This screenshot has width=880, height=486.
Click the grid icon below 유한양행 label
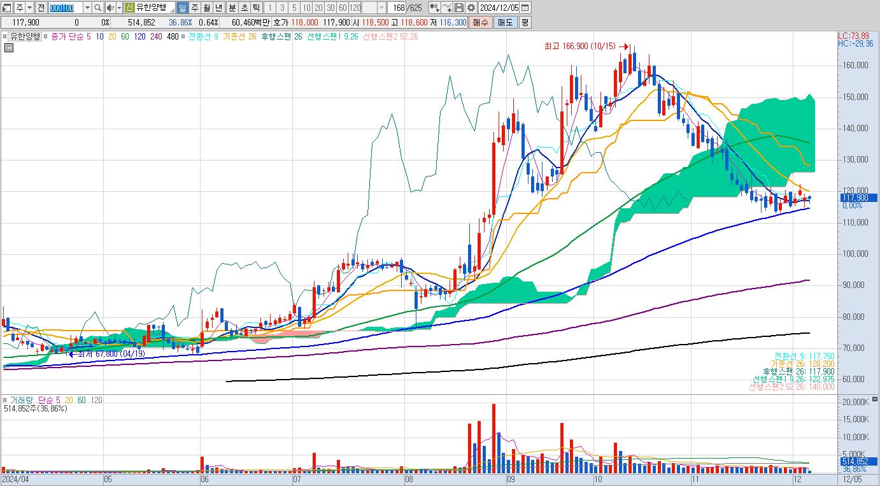click(x=9, y=47)
